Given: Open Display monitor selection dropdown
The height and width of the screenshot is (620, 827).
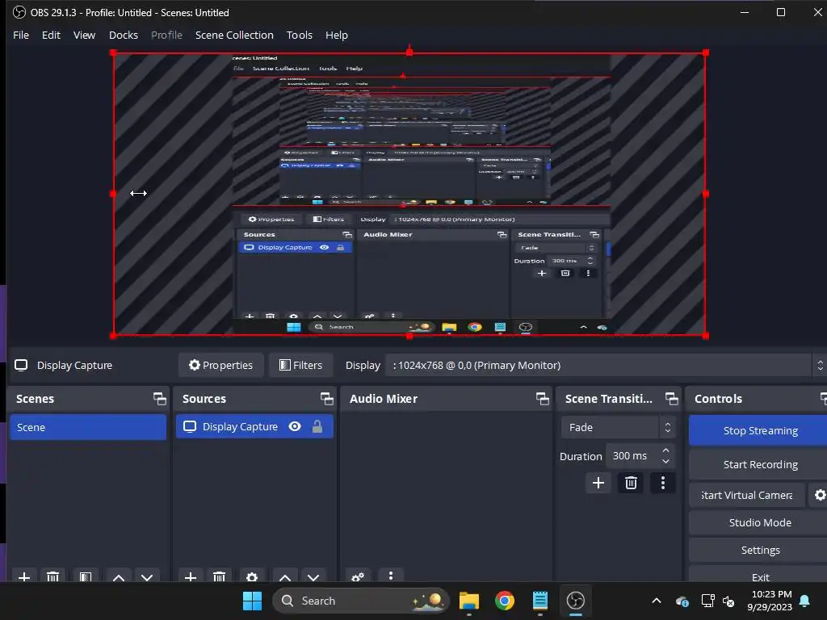Looking at the screenshot, I should pos(606,366).
